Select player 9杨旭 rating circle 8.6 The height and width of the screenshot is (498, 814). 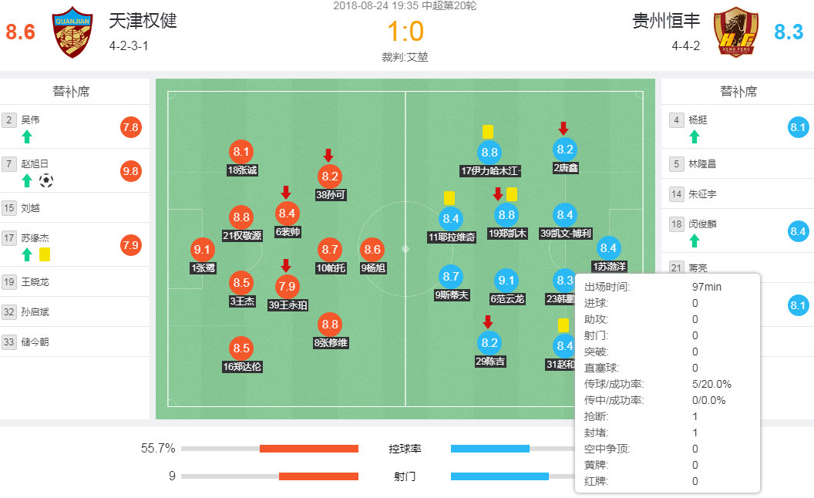372,250
